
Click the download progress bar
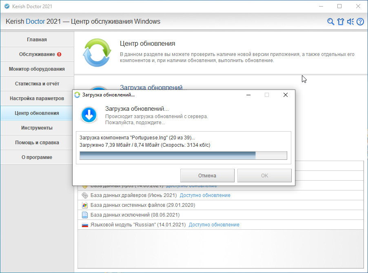click(183, 155)
